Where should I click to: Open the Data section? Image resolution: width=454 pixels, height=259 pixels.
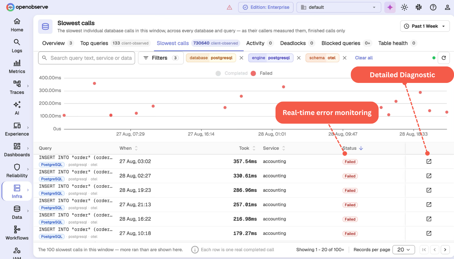[17, 212]
